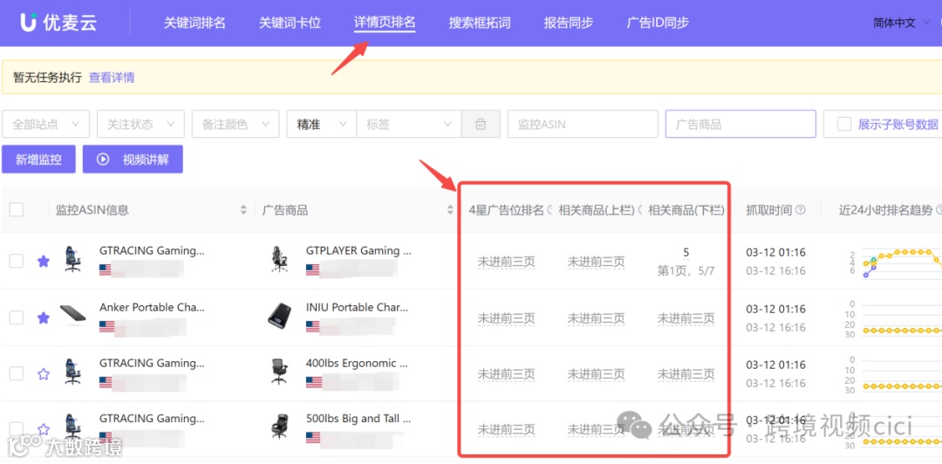
Task: Check the GTPLAYER Gaming row checkbox
Action: [17, 261]
